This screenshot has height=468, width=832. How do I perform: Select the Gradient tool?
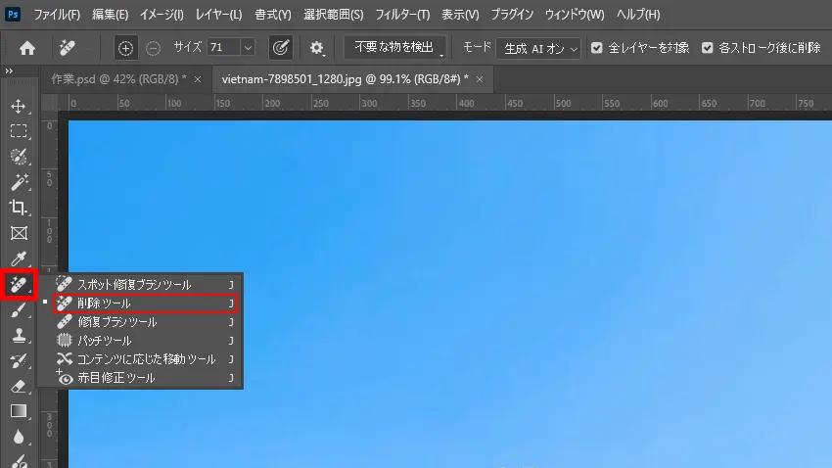click(x=18, y=411)
